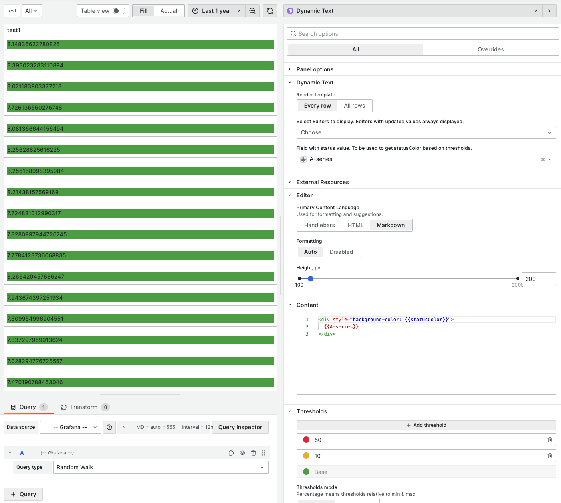Open query help with the question mark icon
Image resolution: width=561 pixels, height=503 pixels.
pyautogui.click(x=109, y=427)
